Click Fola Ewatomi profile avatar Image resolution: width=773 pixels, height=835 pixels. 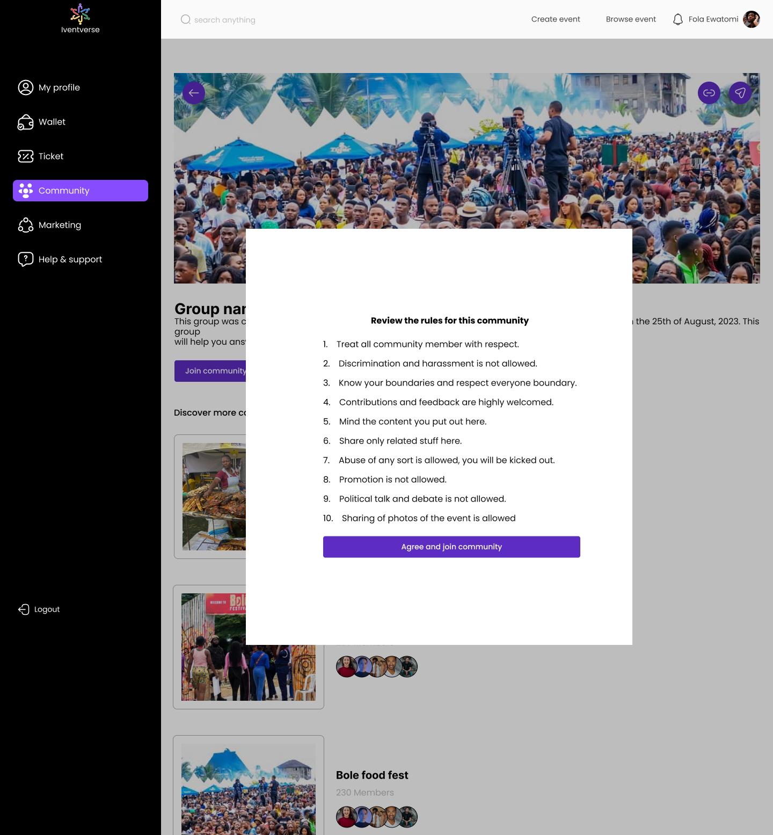coord(751,19)
